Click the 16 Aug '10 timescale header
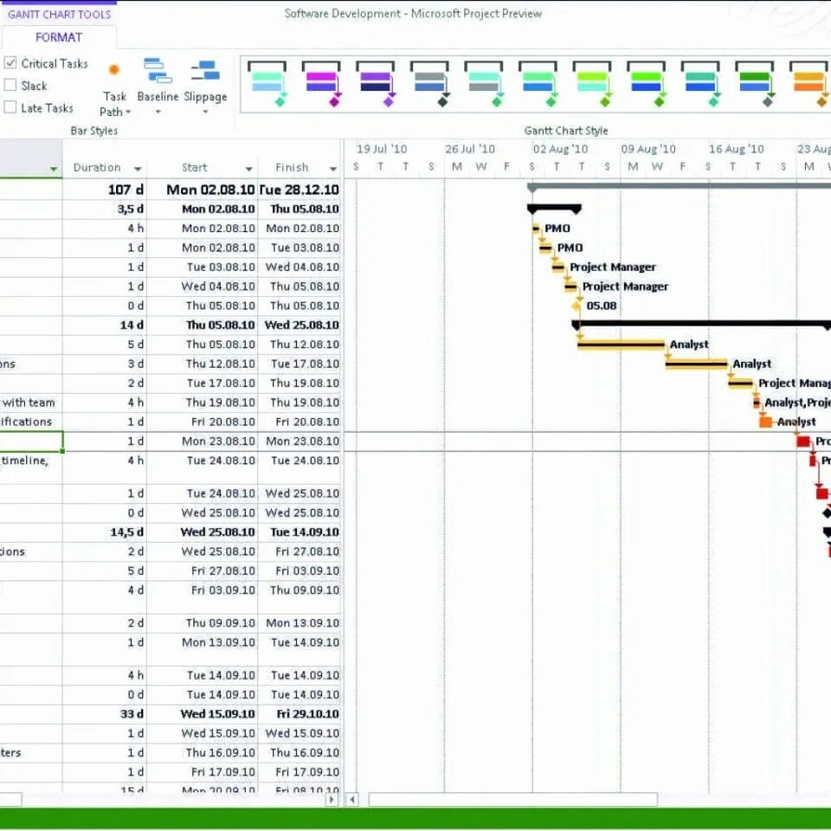Screen dimensions: 831x831 coord(736,149)
